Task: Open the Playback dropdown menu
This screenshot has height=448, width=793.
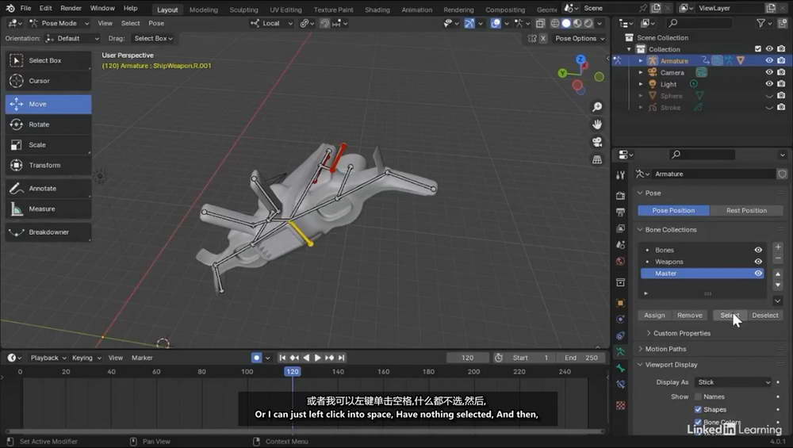Action: coord(48,358)
